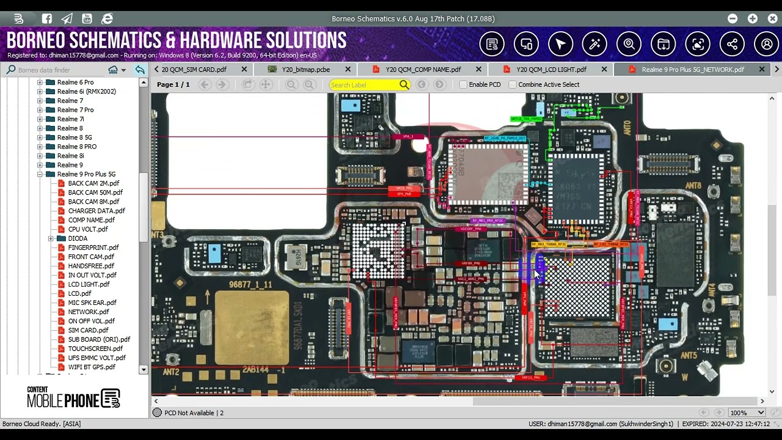The width and height of the screenshot is (782, 440).
Task: Go to previous search result
Action: (422, 84)
